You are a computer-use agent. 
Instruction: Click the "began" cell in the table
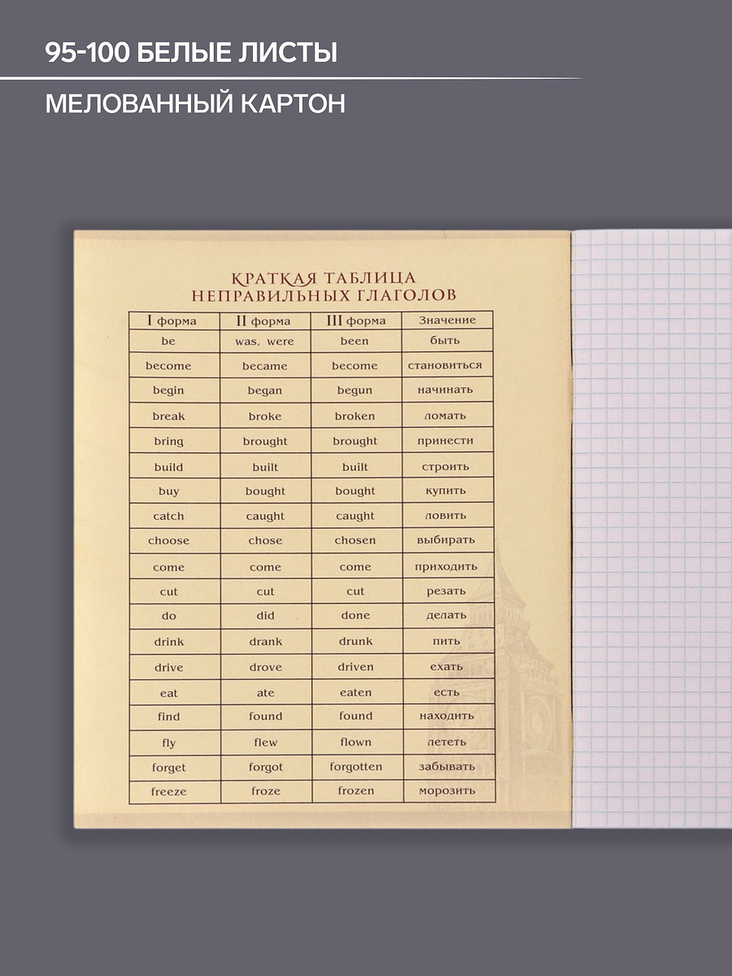tap(264, 390)
